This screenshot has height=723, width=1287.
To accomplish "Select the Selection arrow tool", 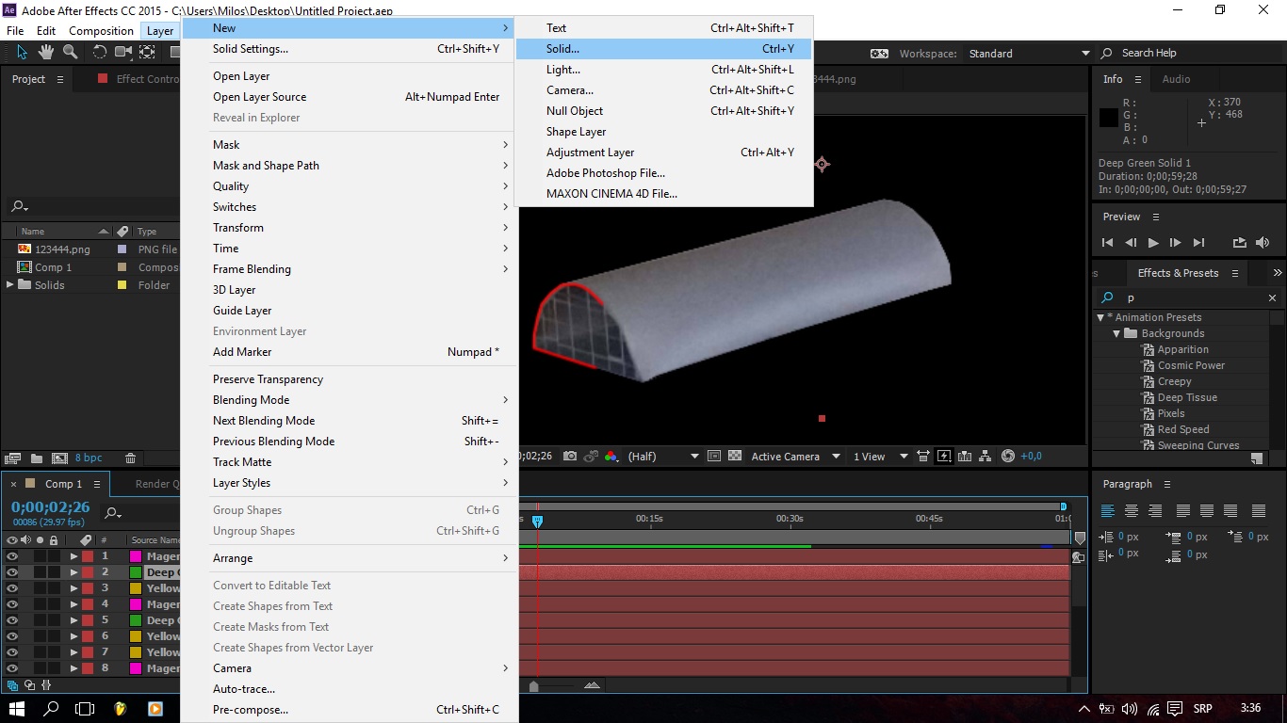I will coord(23,52).
